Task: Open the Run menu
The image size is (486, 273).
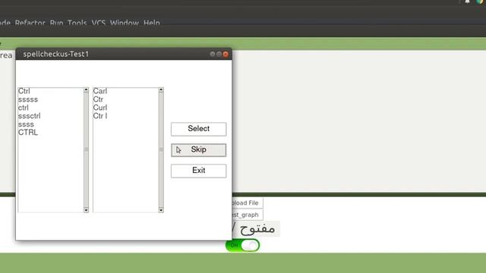Action: (x=56, y=23)
